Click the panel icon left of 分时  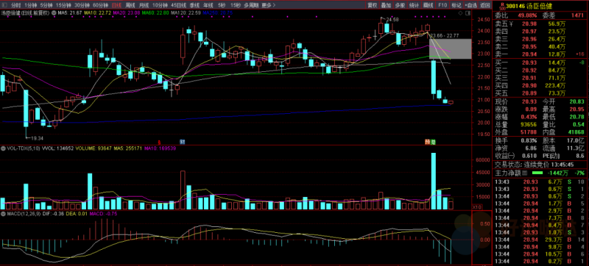pos(4,5)
